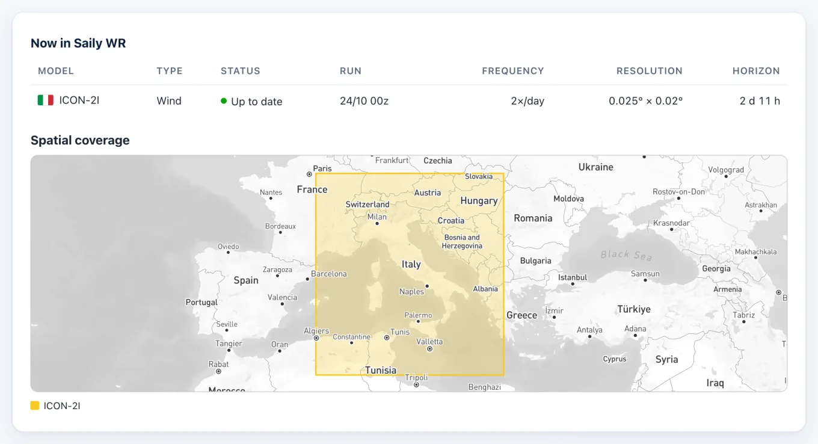
Task: Click the Hungary country label on the map
Action: 479,201
